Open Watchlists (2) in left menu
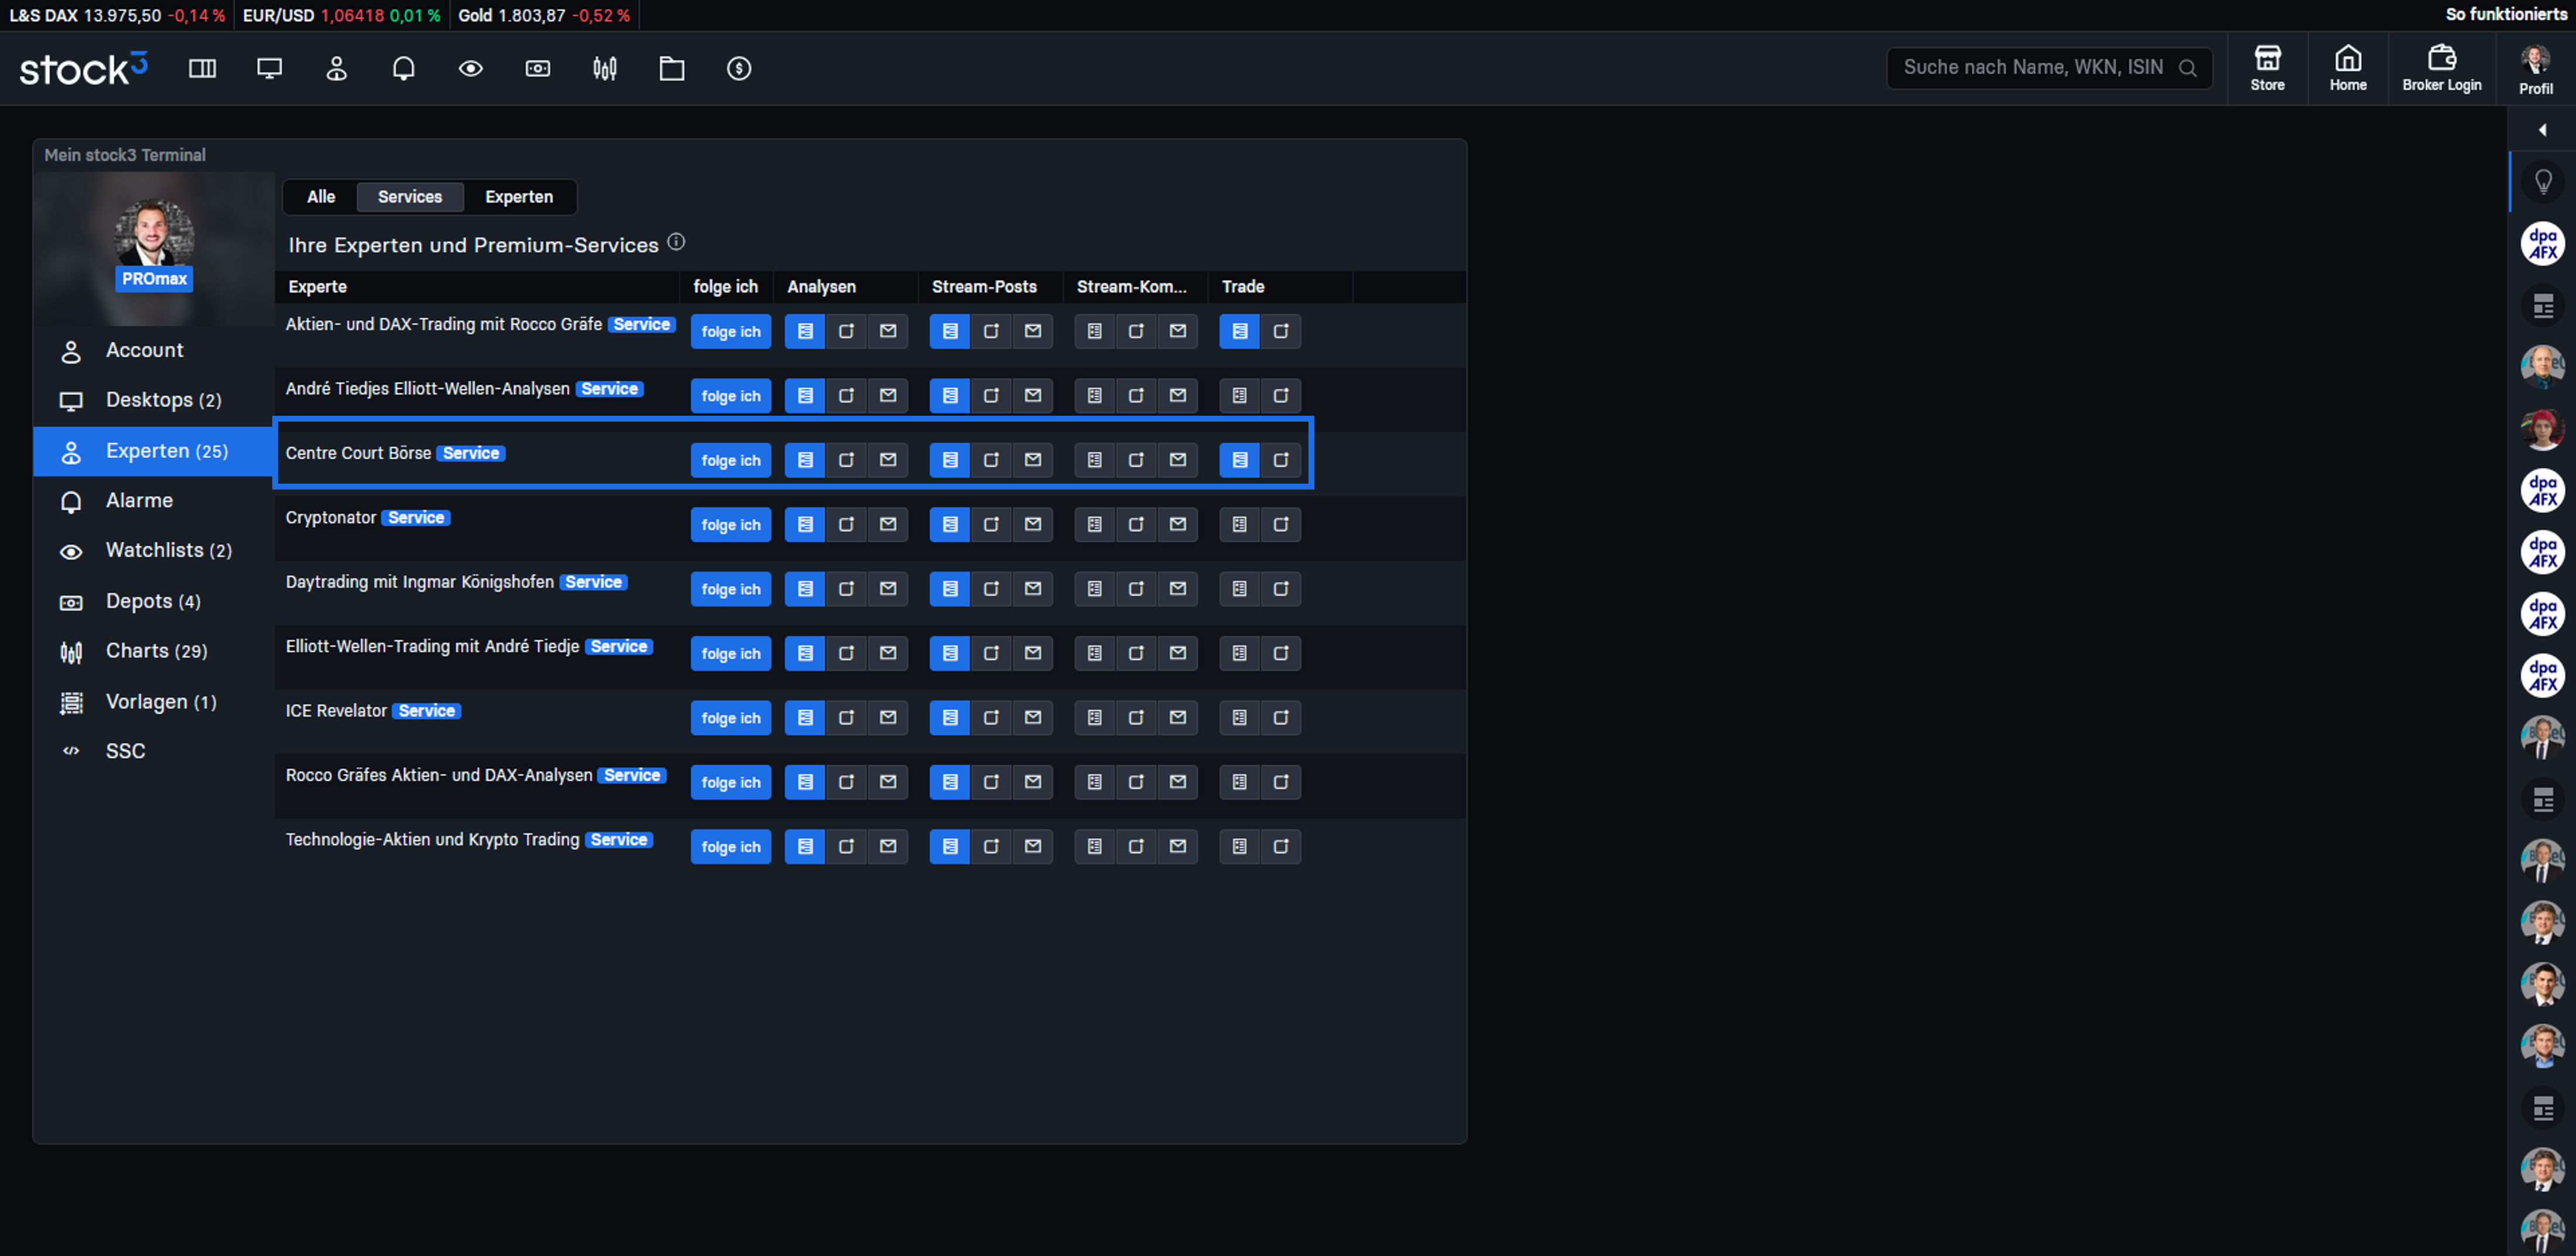Image resolution: width=2576 pixels, height=1256 pixels. [x=154, y=551]
